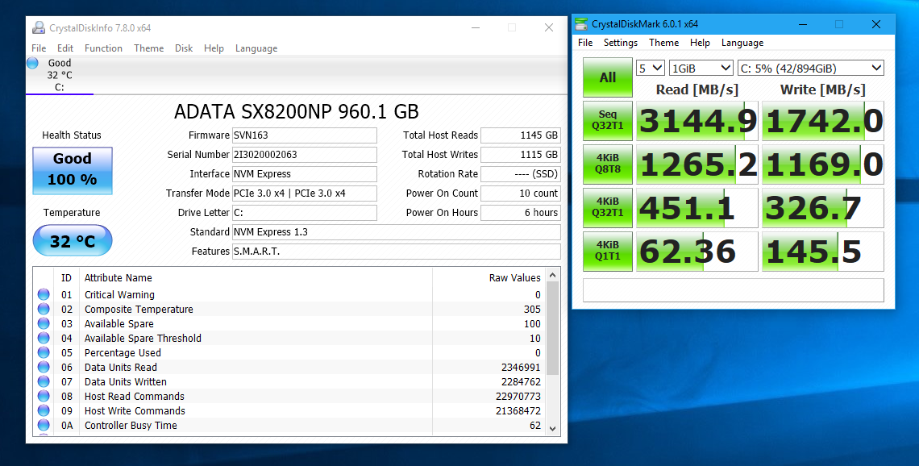Viewport: 919px width, 466px height.
Task: Open the Theme menu in CrystalDiskInfo
Action: point(149,48)
